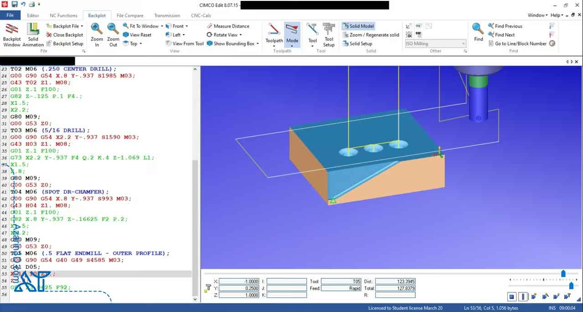Start Solid Animation
The width and height of the screenshot is (583, 312).
click(x=33, y=35)
